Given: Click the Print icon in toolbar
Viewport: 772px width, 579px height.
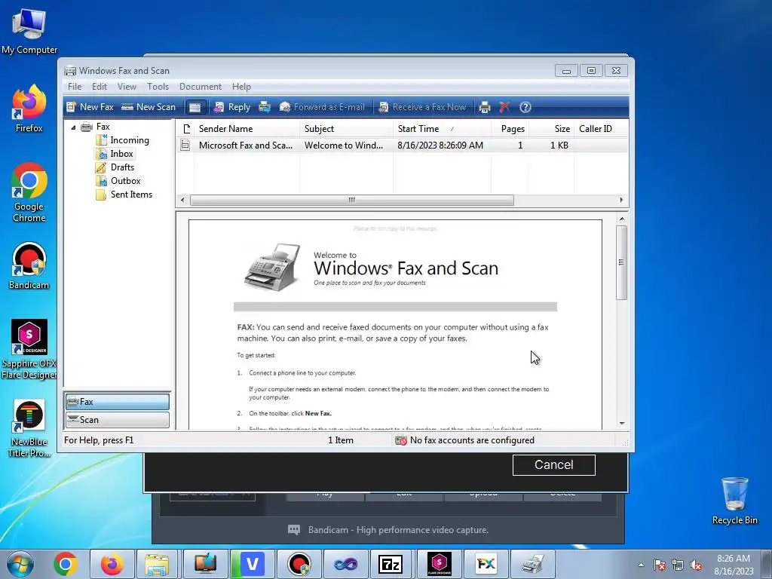Looking at the screenshot, I should (485, 107).
